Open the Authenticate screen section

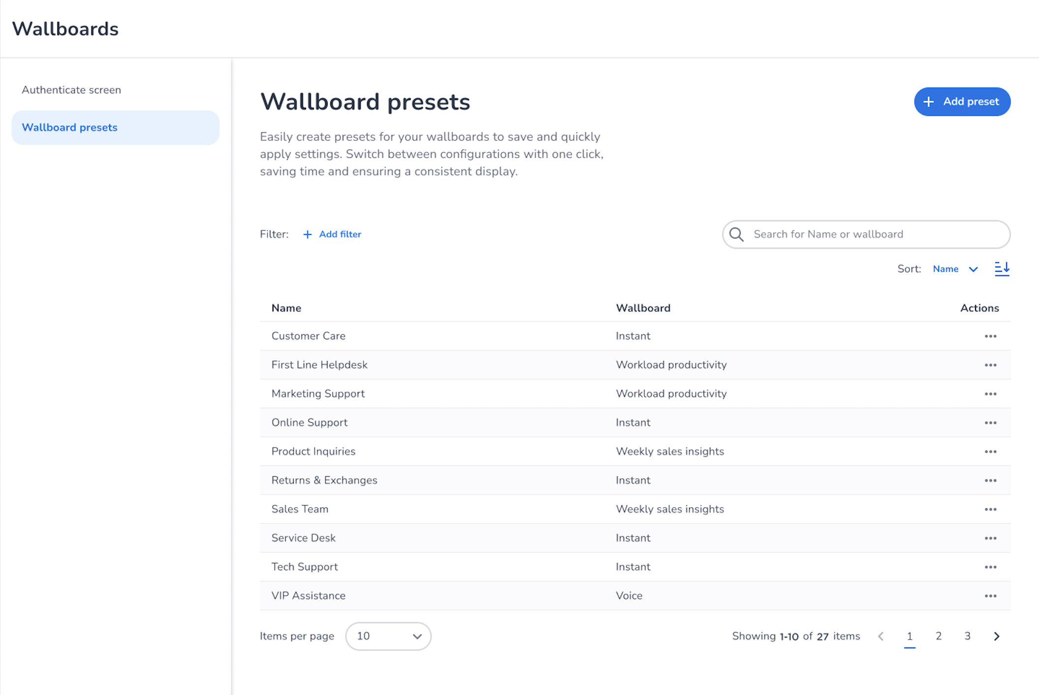(71, 90)
